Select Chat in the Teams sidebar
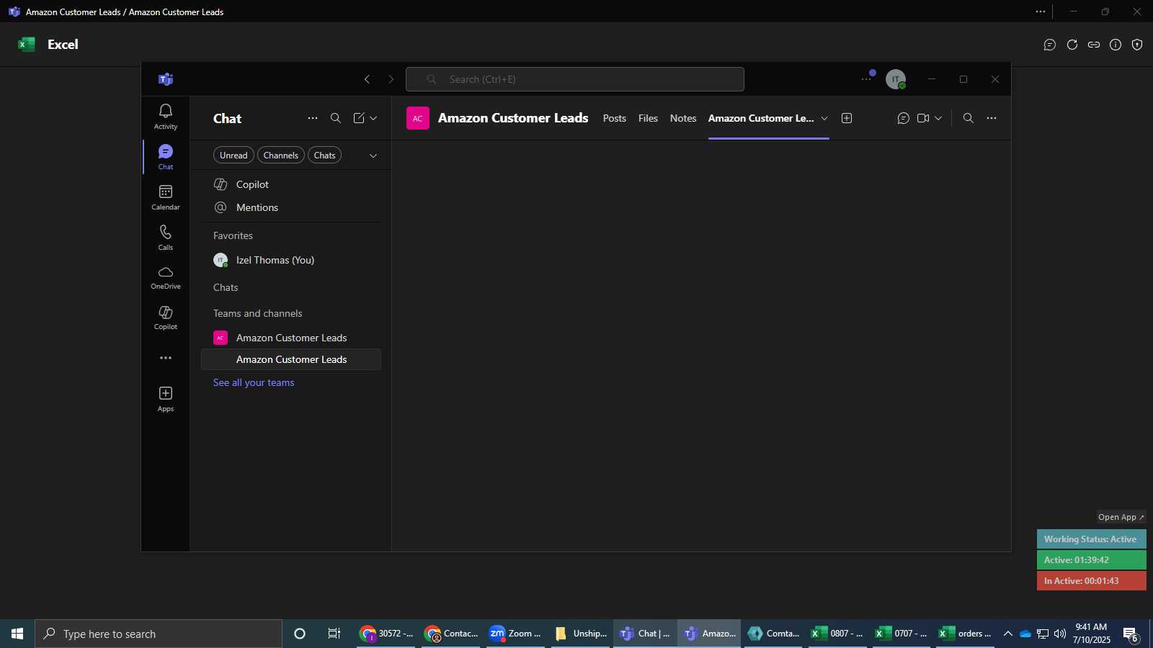 (166, 156)
